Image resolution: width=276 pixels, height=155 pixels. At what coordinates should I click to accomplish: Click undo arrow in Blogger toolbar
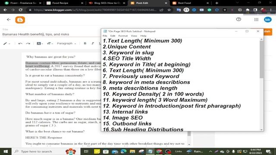coord(20,43)
